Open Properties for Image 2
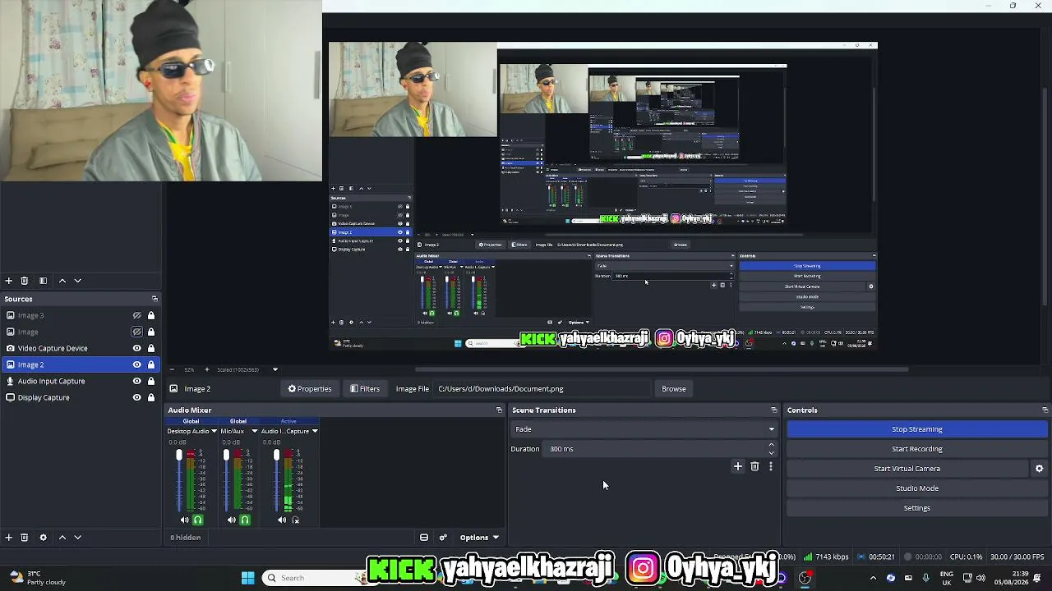 pyautogui.click(x=310, y=389)
